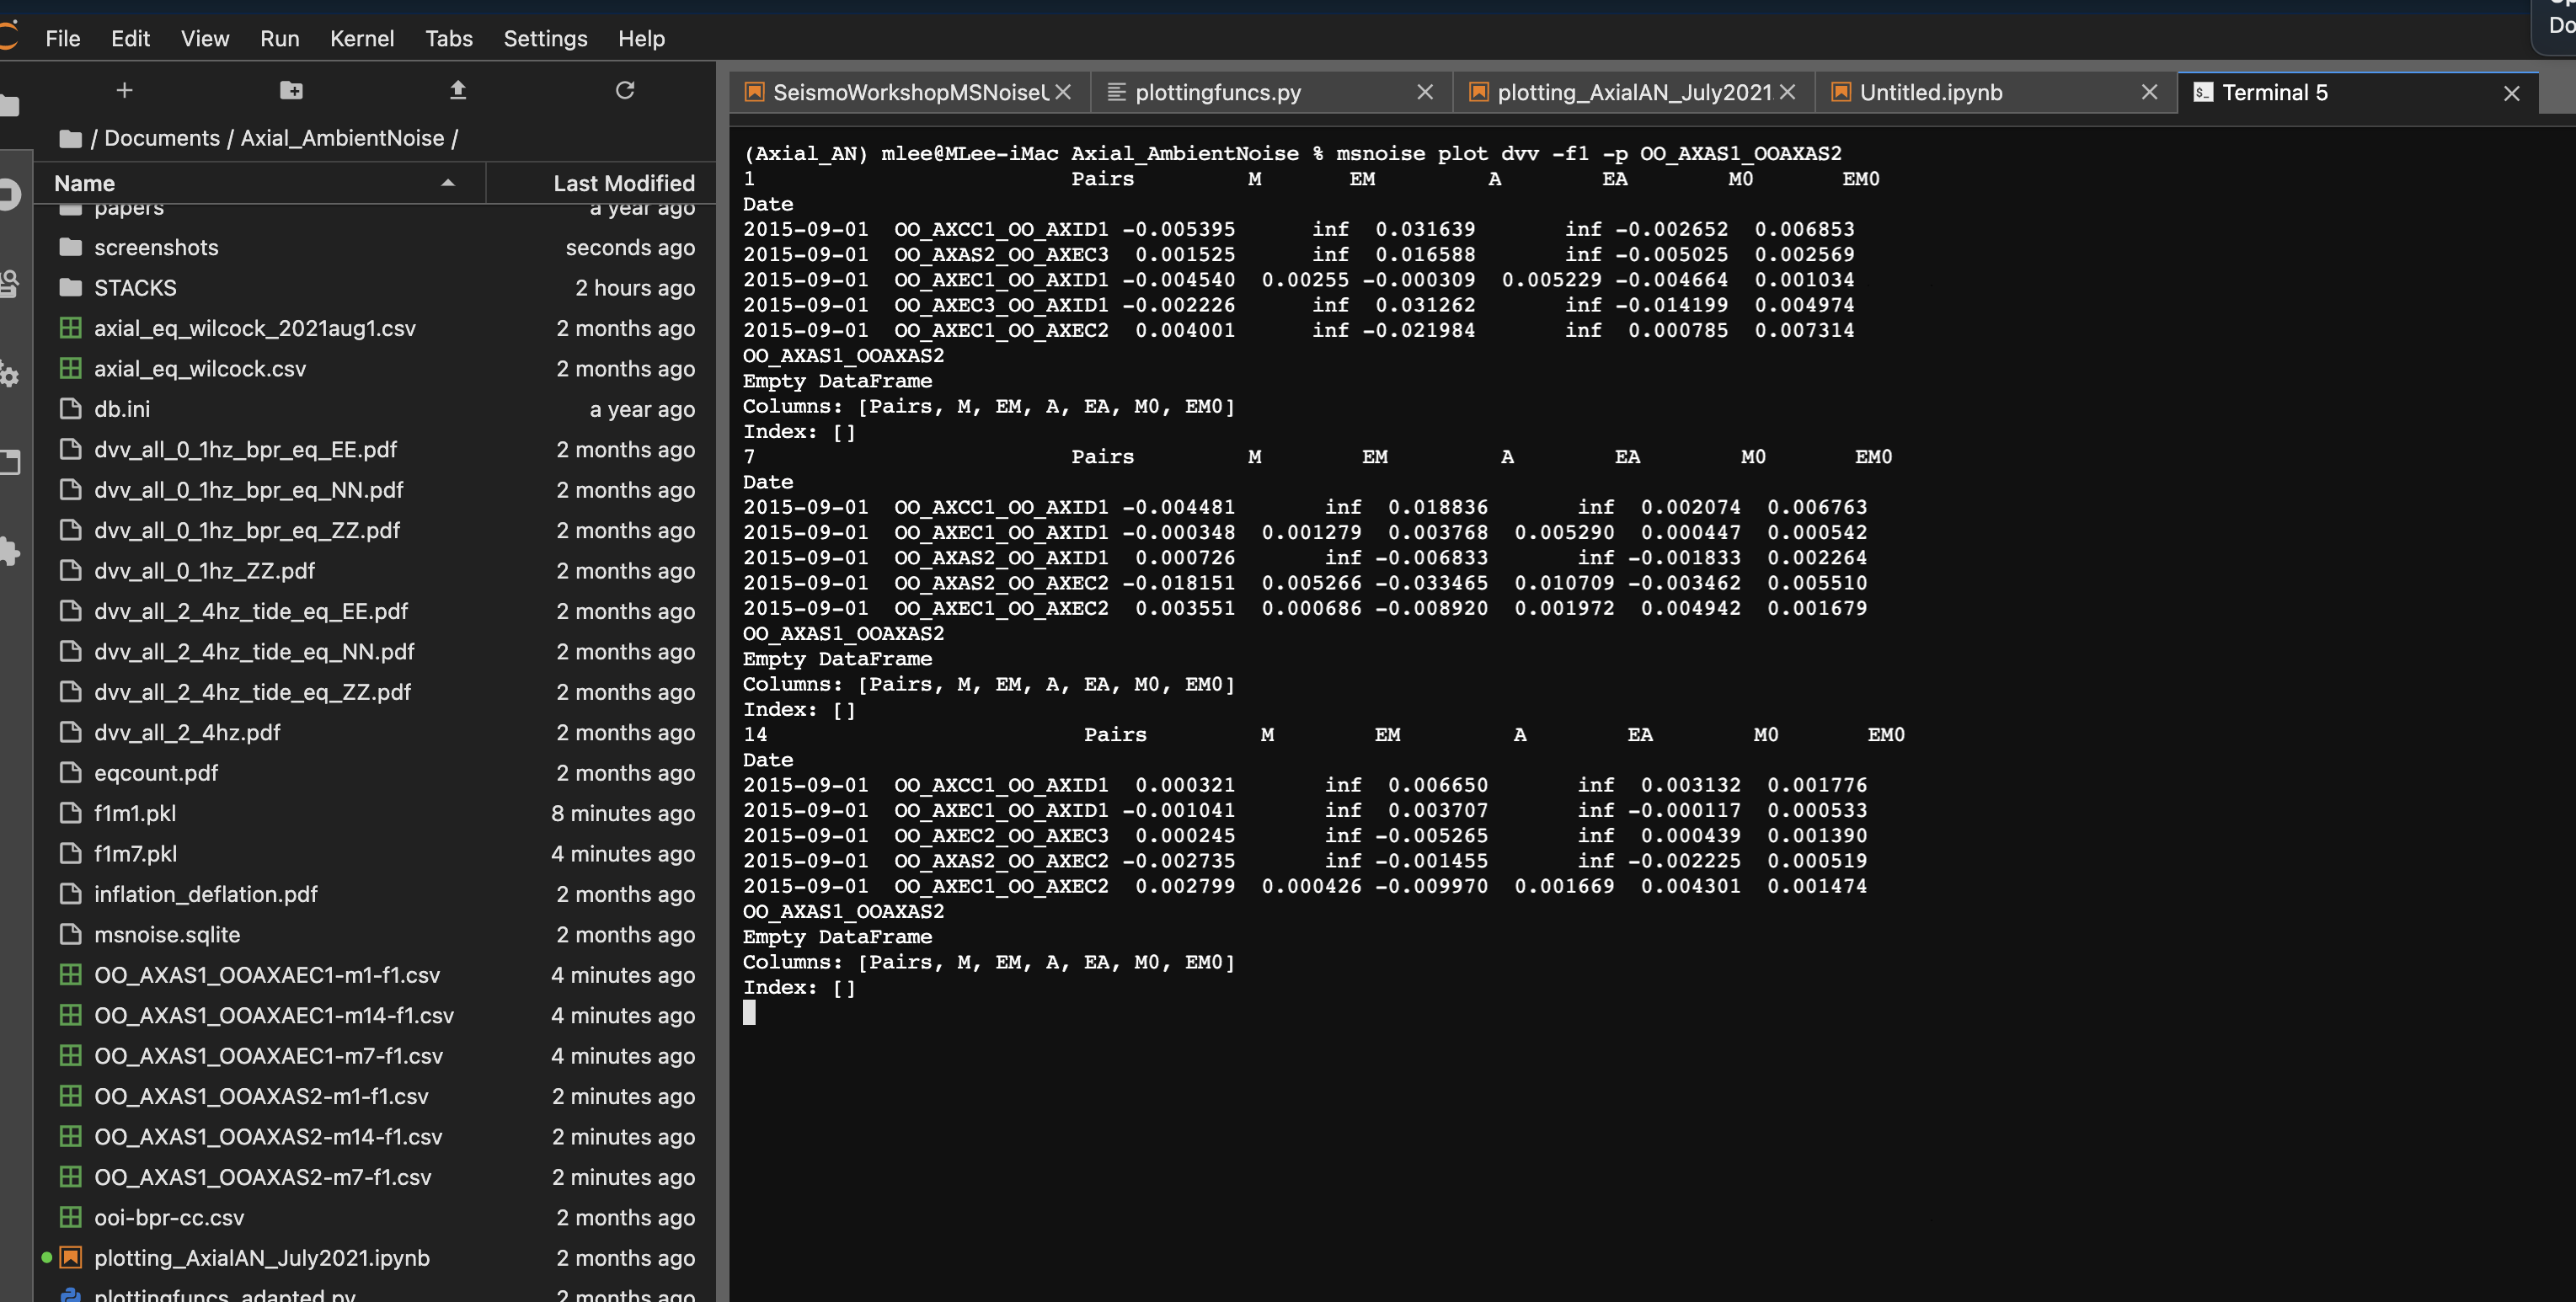Create a new folder with folder-plus icon
Screen dimensions: 2576x1302
pos(291,91)
